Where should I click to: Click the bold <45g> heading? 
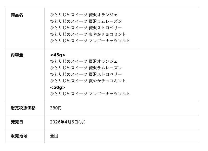pos(58,55)
